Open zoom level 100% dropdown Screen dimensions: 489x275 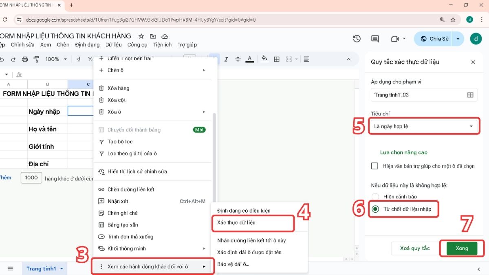point(56,59)
